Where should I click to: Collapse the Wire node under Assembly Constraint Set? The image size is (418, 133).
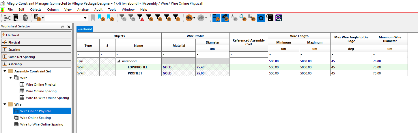[11, 78]
